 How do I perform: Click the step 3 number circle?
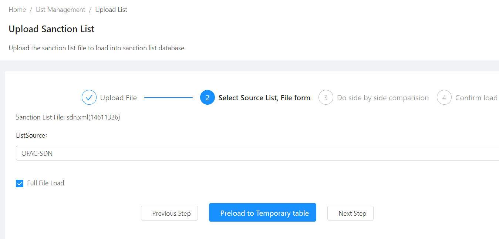(326, 98)
